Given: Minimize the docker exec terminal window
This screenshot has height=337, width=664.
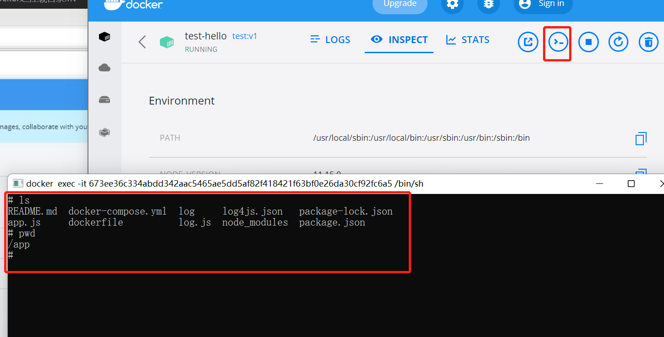Looking at the screenshot, I should pyautogui.click(x=599, y=183).
